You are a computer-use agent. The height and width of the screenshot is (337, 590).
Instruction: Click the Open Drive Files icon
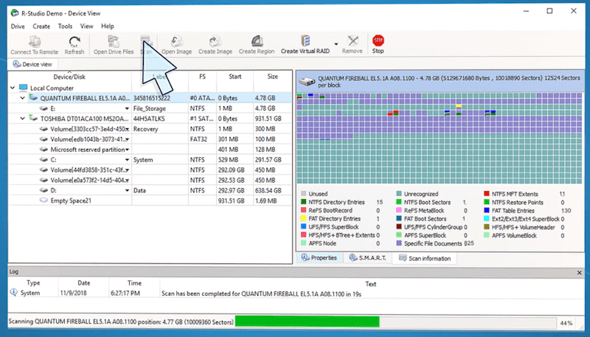(113, 41)
